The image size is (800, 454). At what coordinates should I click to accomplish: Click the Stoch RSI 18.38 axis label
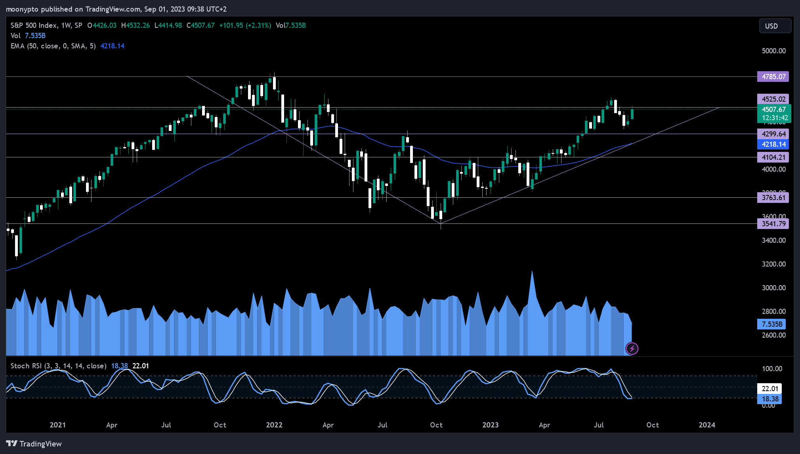769,399
